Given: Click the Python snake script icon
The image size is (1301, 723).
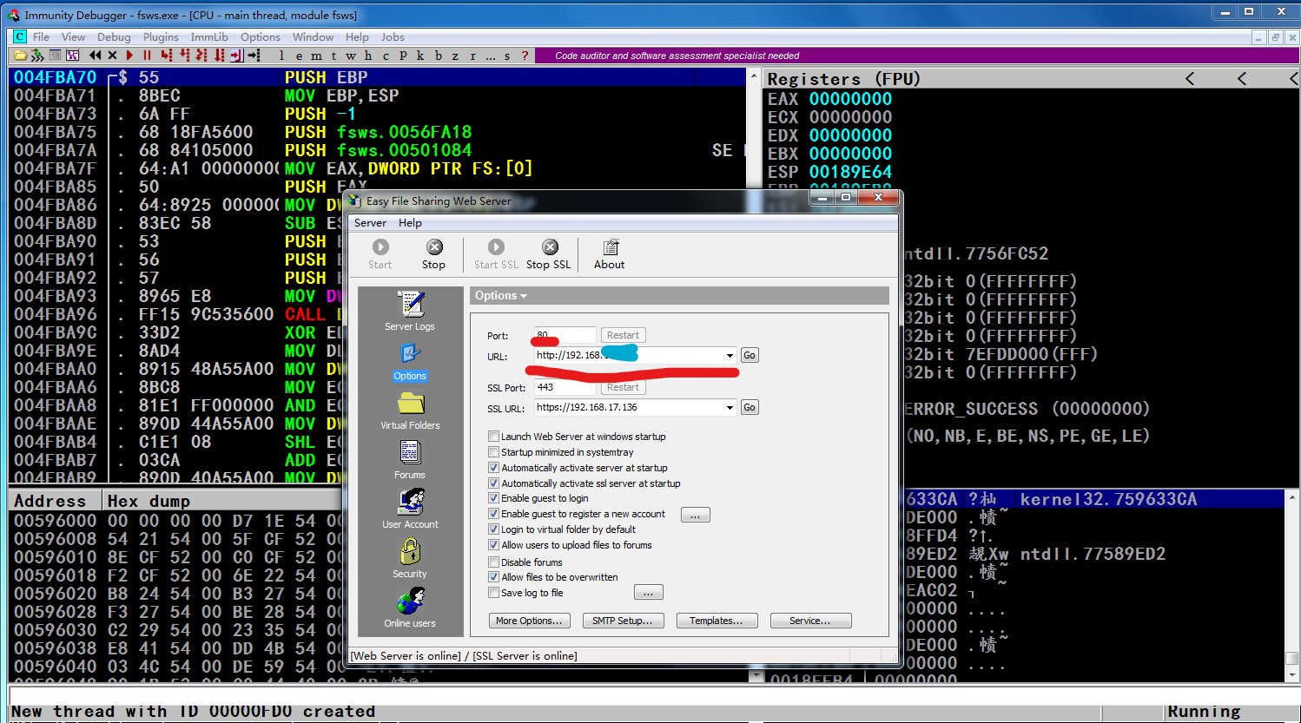Looking at the screenshot, I should [x=36, y=55].
